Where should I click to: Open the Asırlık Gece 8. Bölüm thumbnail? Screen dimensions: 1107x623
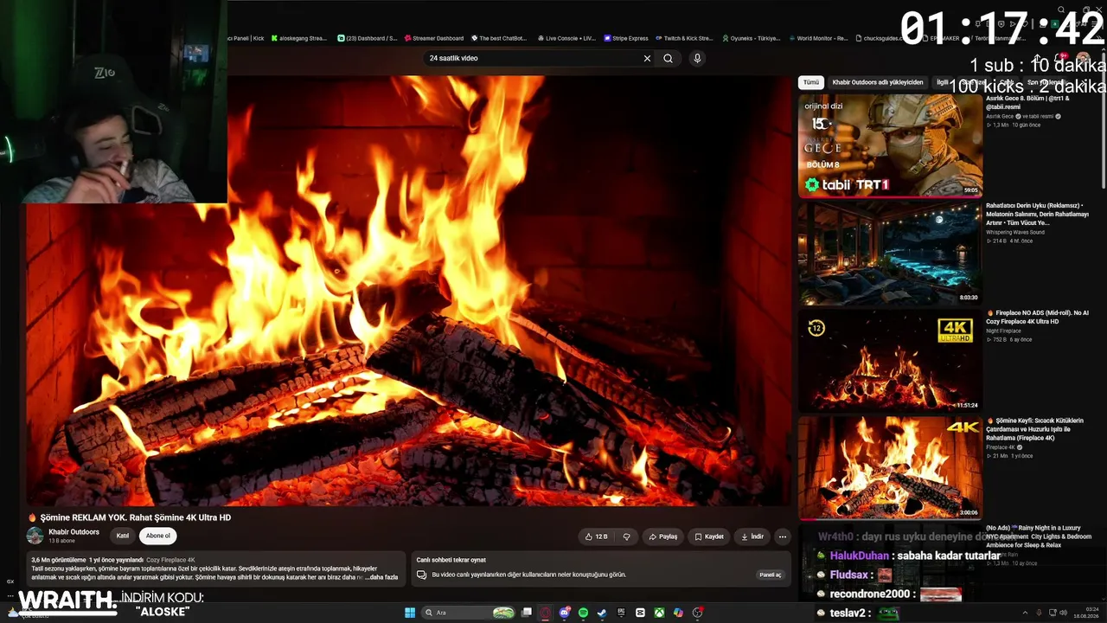tap(890, 145)
